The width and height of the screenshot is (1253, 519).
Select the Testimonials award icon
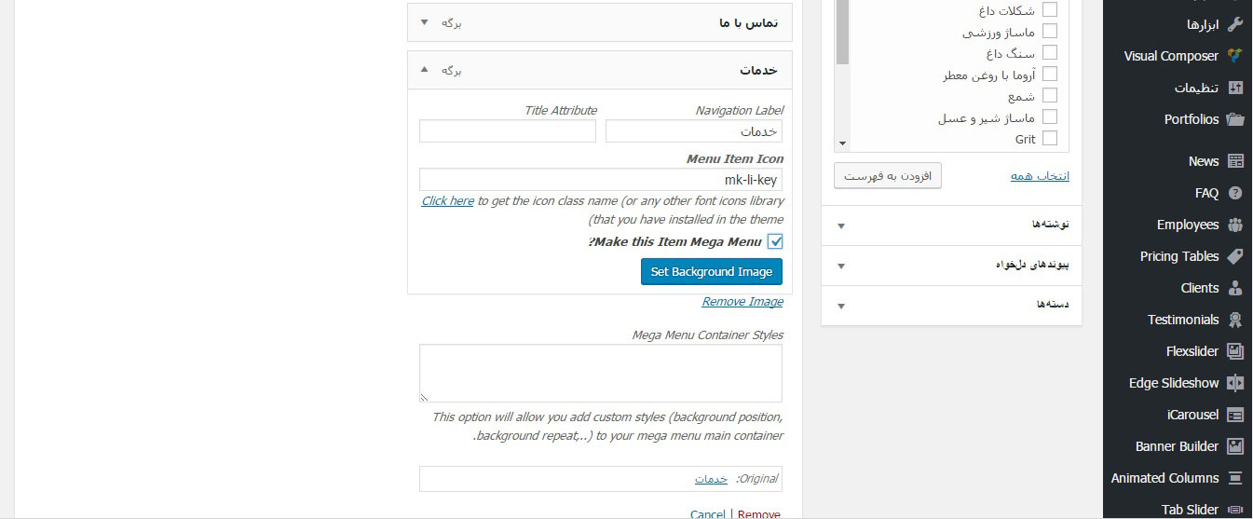pos(1235,320)
